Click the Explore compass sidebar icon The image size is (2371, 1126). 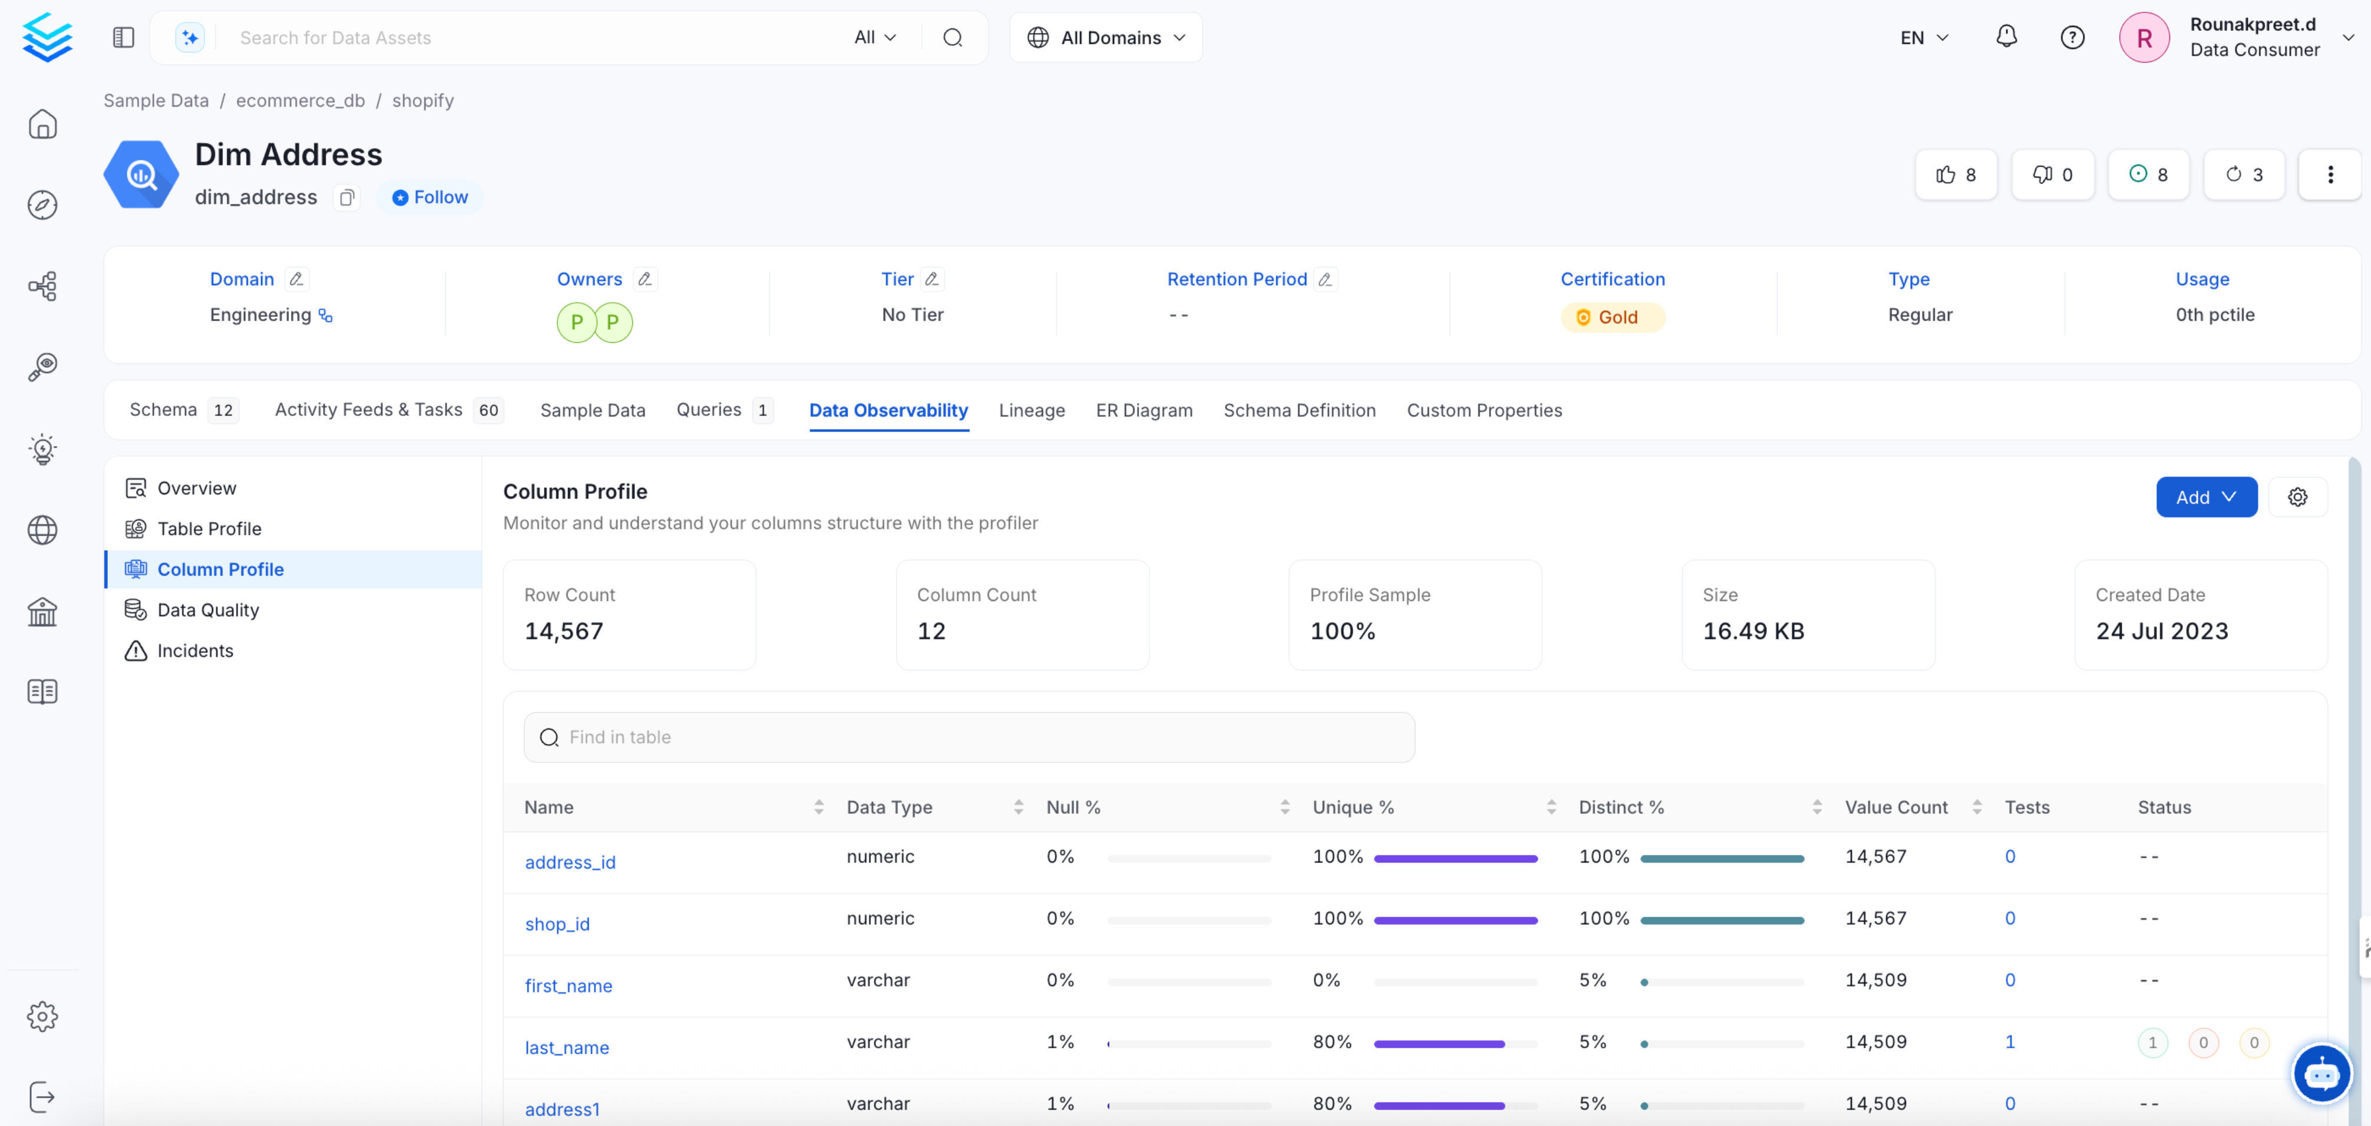tap(42, 204)
